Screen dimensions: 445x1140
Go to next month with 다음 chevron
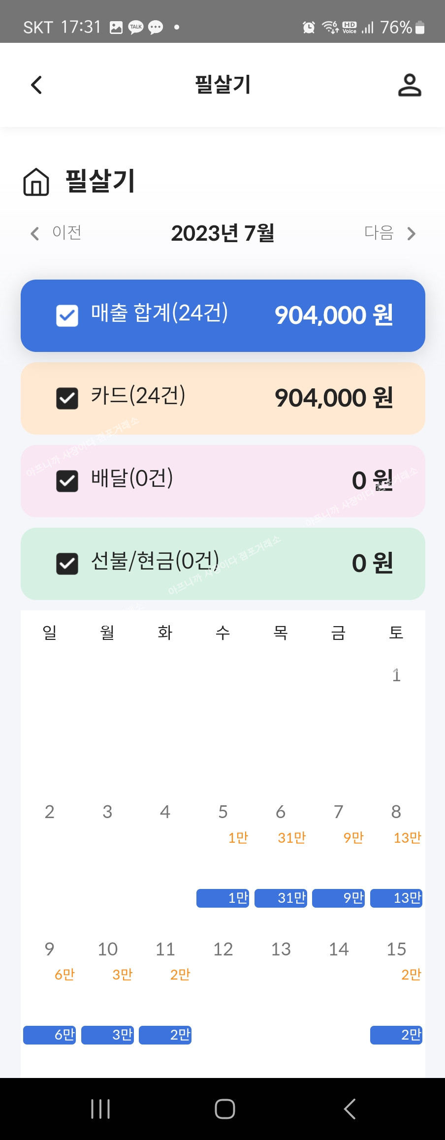pyautogui.click(x=411, y=233)
